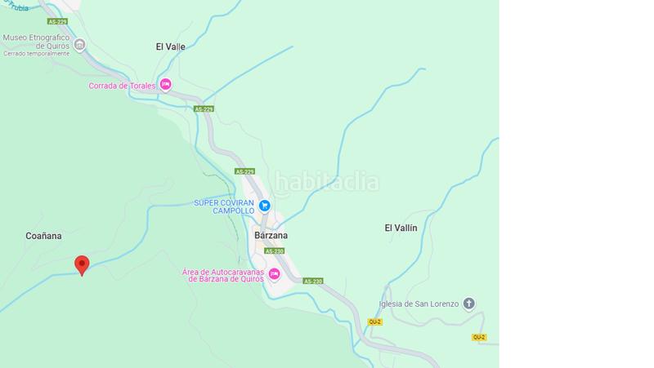Open the Super Coviran shopping cart icon
Viewport: 654px width, 368px height.
tap(264, 206)
